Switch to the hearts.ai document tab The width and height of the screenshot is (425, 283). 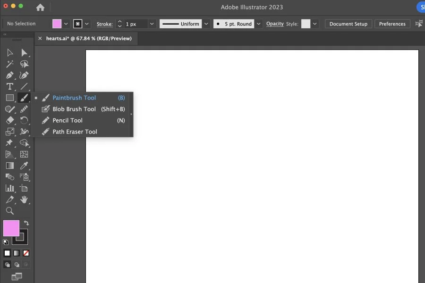(89, 39)
